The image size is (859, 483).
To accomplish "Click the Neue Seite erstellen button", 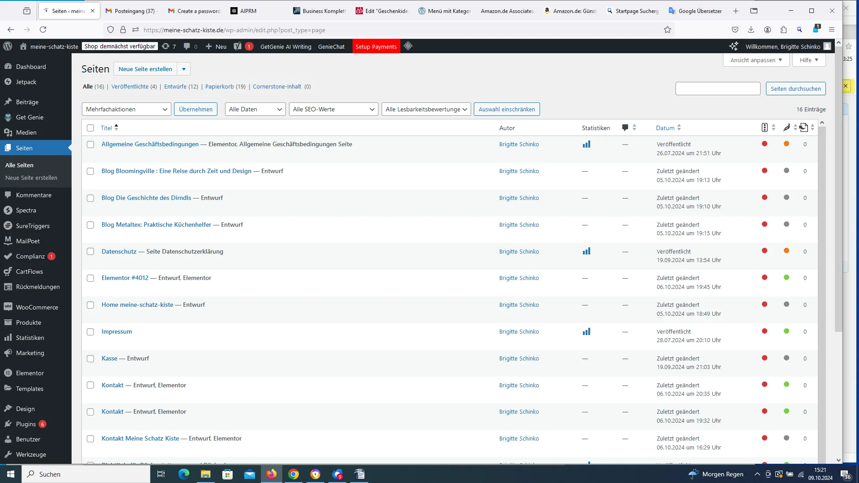I will point(145,69).
